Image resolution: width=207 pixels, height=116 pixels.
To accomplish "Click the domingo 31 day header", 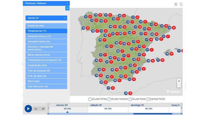I will pyautogui.click(x=137, y=105).
